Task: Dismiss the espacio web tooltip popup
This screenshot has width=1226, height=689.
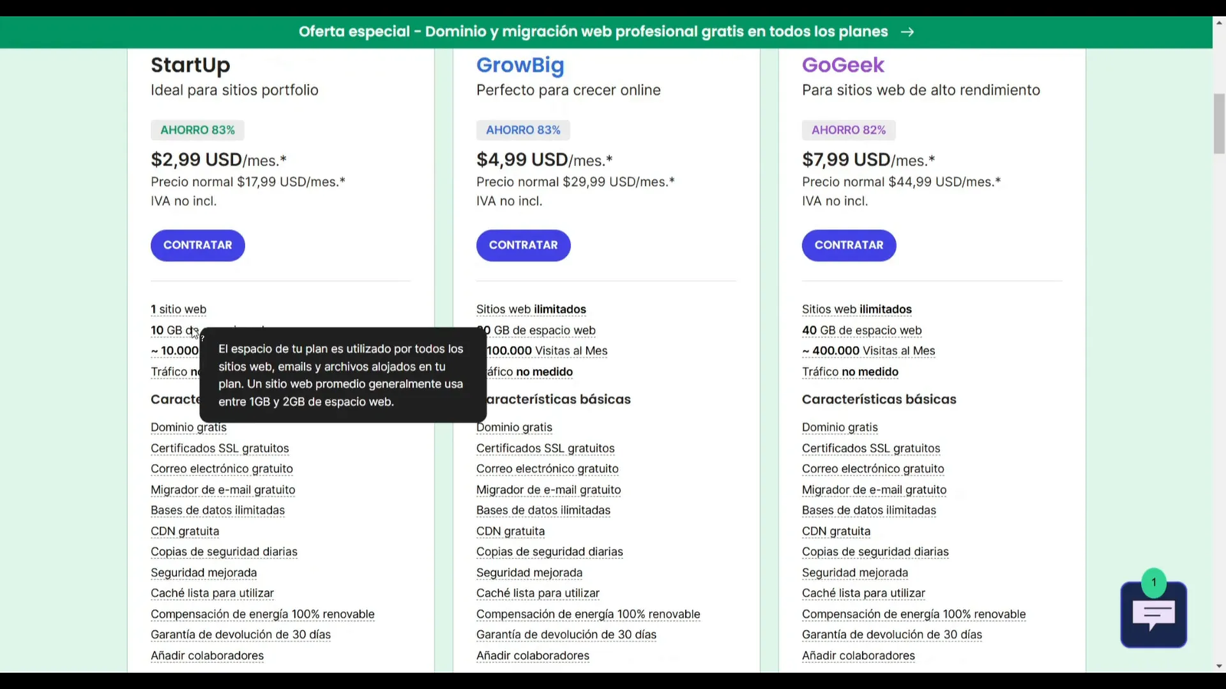Action: tap(342, 374)
